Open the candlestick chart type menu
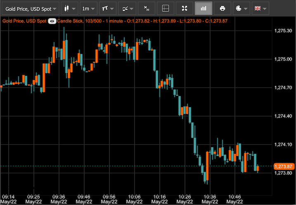 (69, 8)
